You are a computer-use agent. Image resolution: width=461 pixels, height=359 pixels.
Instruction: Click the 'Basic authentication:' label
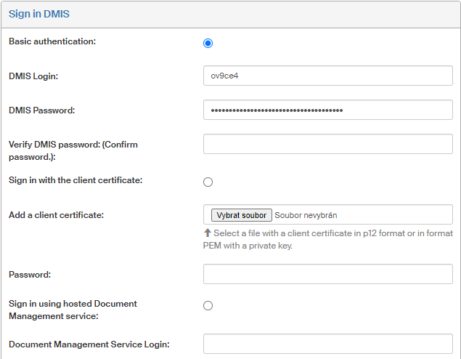click(52, 41)
